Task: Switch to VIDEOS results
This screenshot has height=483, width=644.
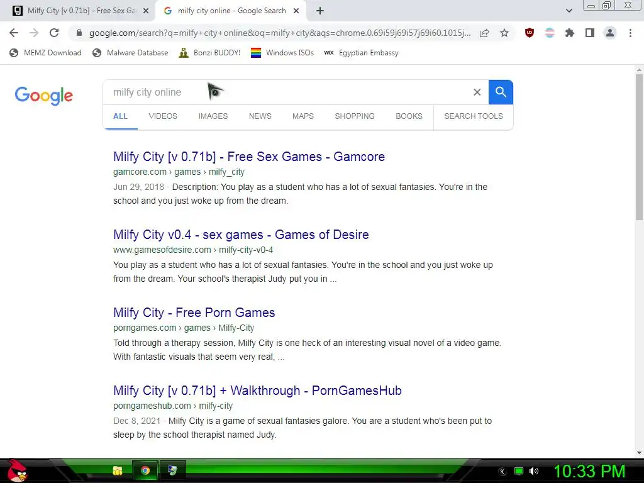Action: point(163,116)
